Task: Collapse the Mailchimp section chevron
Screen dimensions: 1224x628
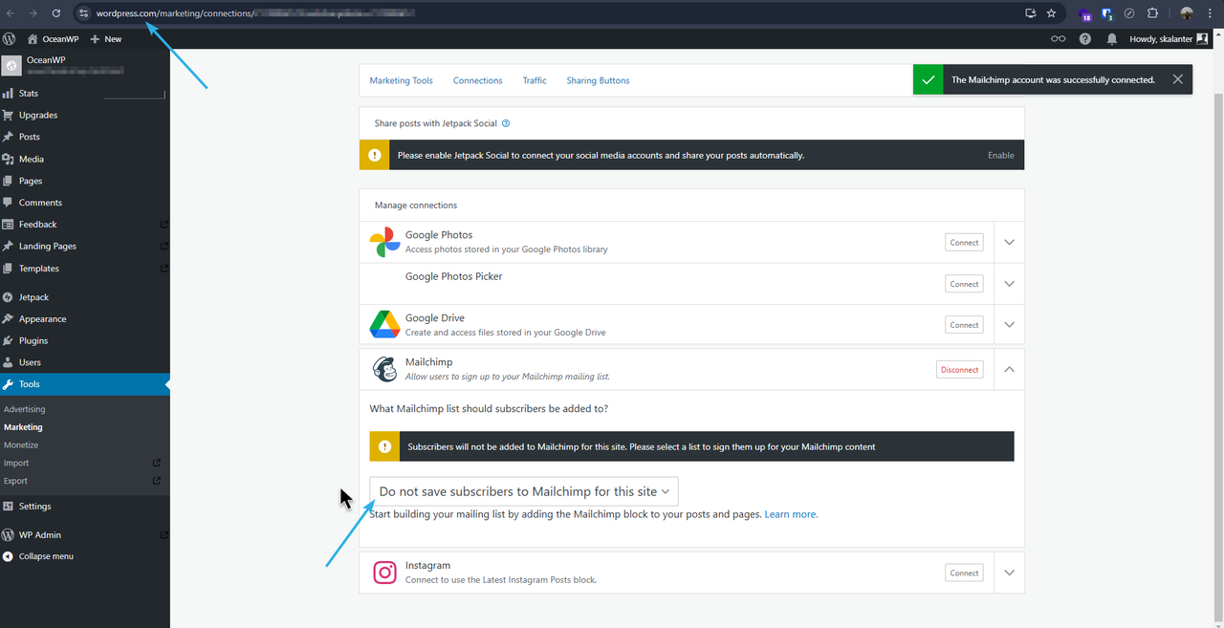Action: click(x=1009, y=370)
